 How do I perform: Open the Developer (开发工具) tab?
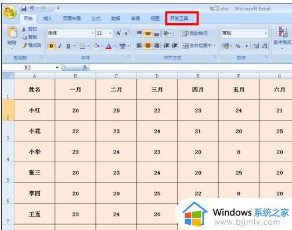click(179, 19)
